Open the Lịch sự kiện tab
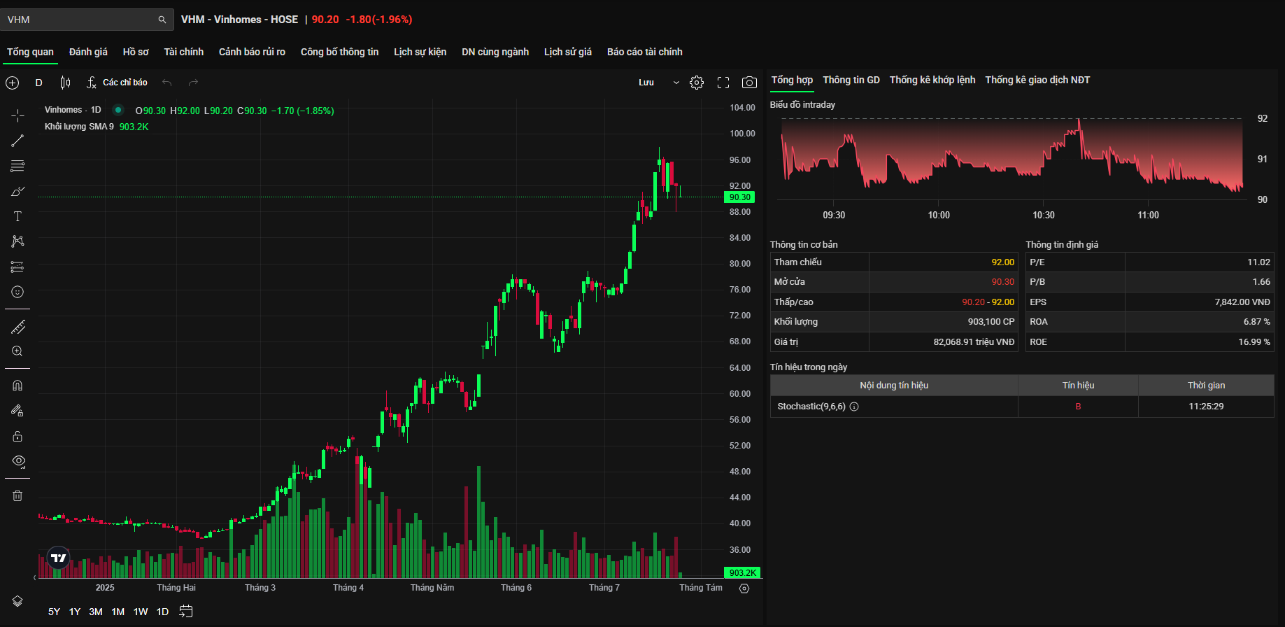This screenshot has height=627, width=1285. 420,52
